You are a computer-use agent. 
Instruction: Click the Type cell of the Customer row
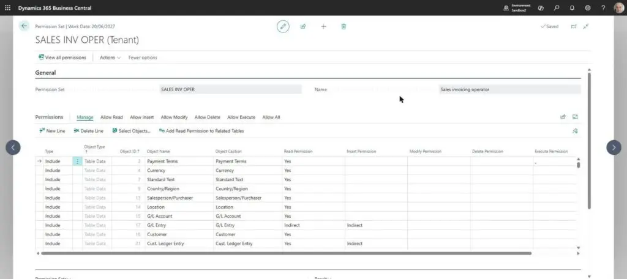(58, 234)
